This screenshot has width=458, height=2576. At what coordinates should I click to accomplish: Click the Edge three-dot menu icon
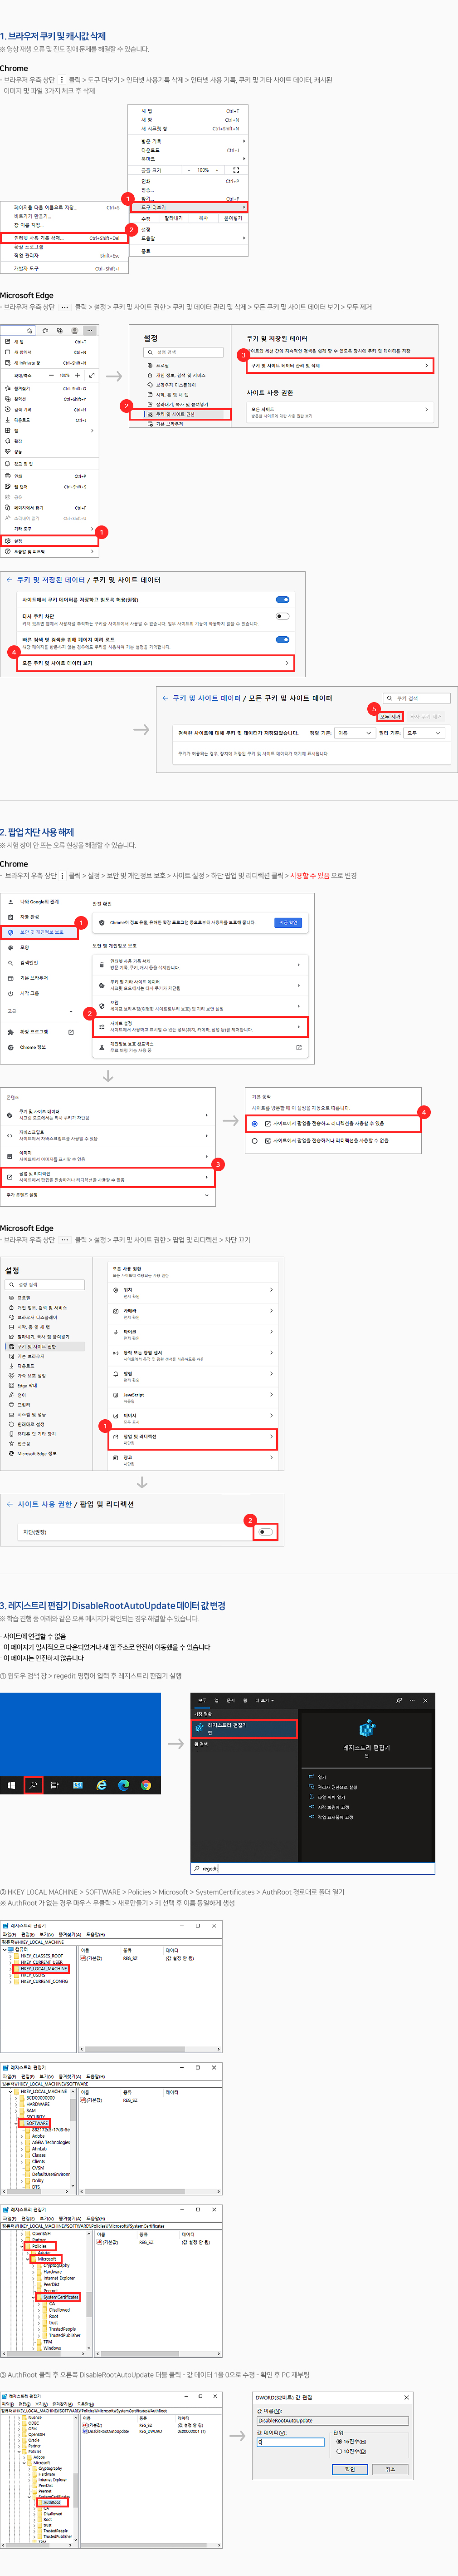90,330
